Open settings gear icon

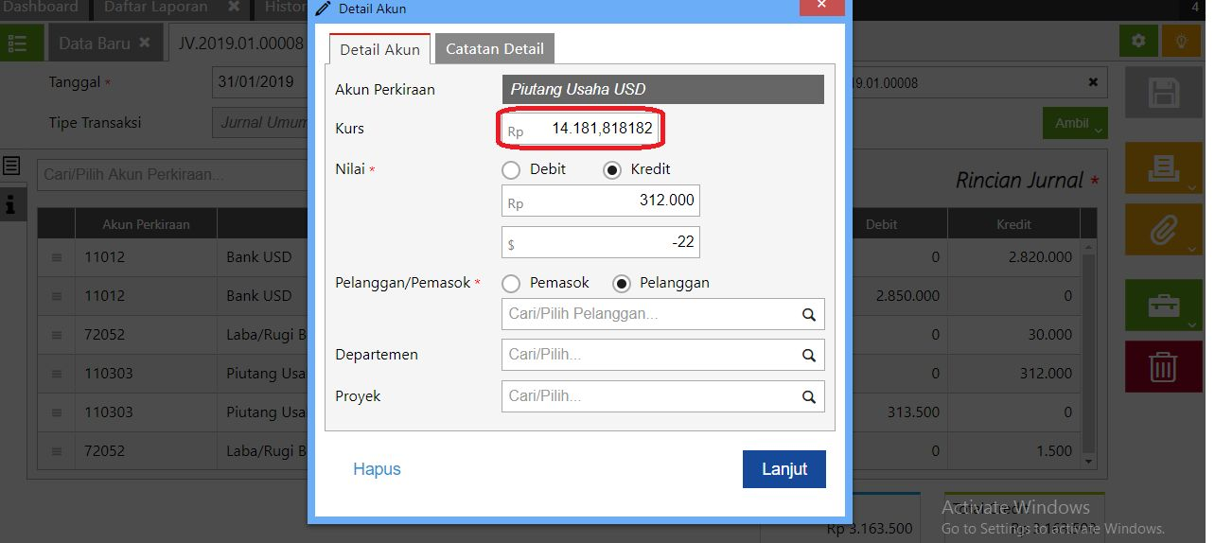pos(1138,42)
